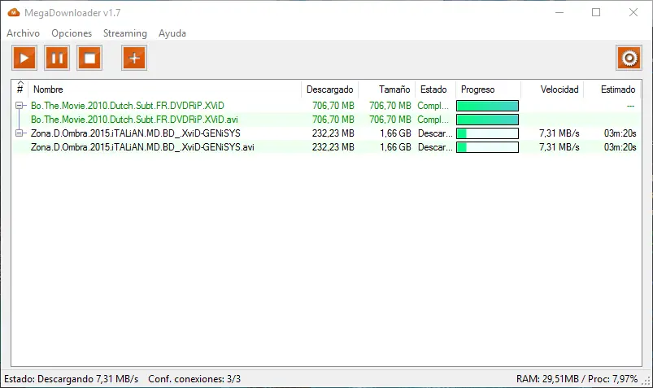Stop downloads with the Stop button
This screenshot has height=388, width=653.
(89, 58)
